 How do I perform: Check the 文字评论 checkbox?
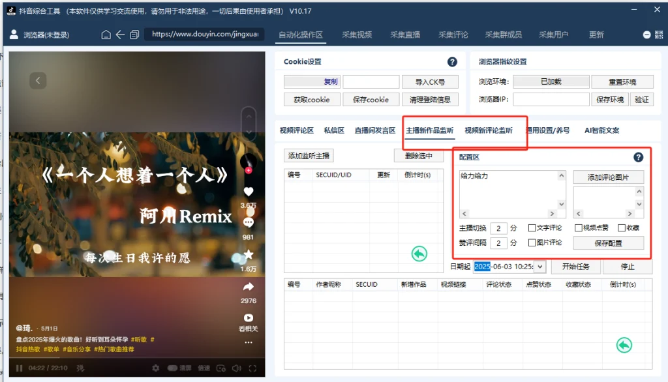[532, 228]
